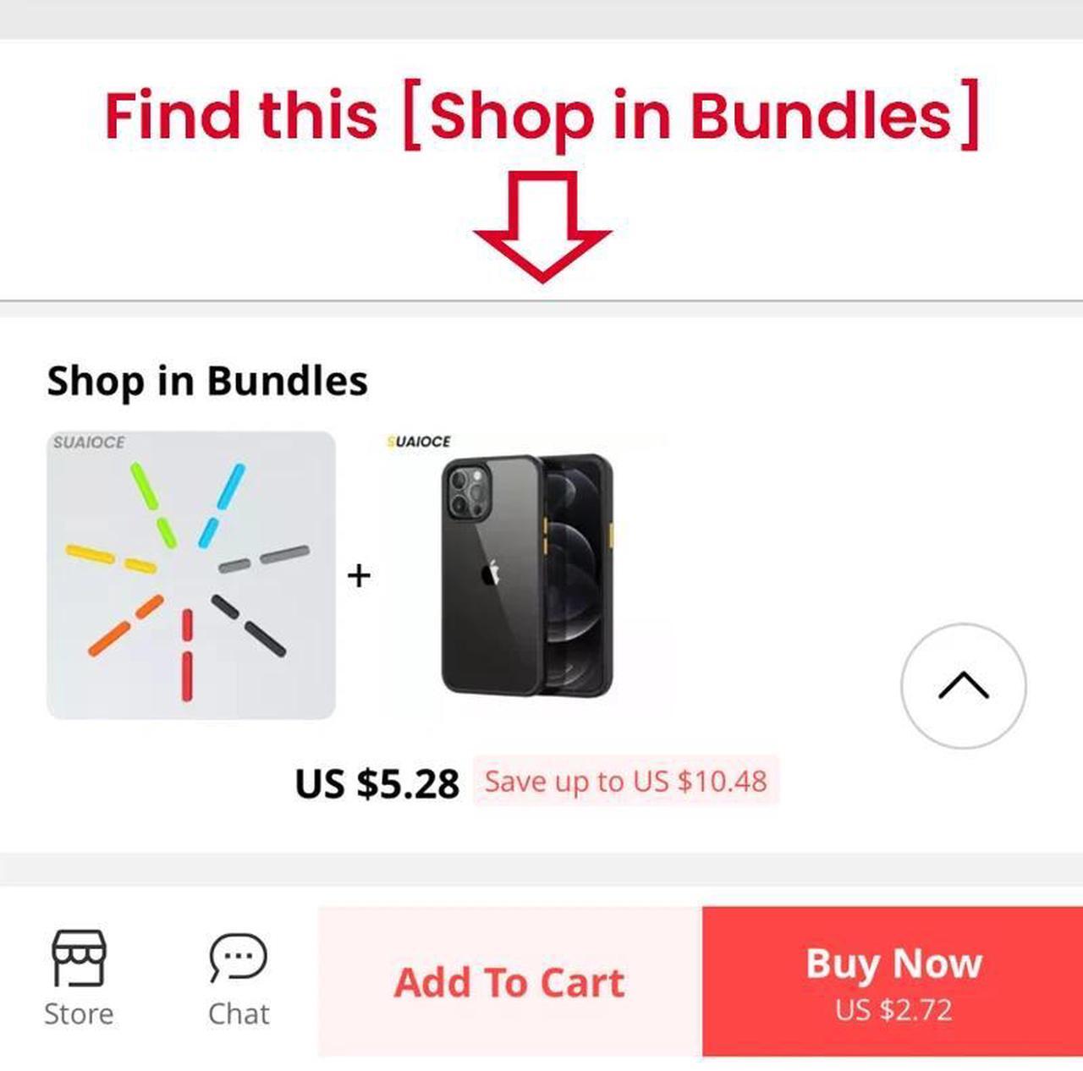
Task: Tap the back-to-top chevron circle
Action: (x=963, y=685)
